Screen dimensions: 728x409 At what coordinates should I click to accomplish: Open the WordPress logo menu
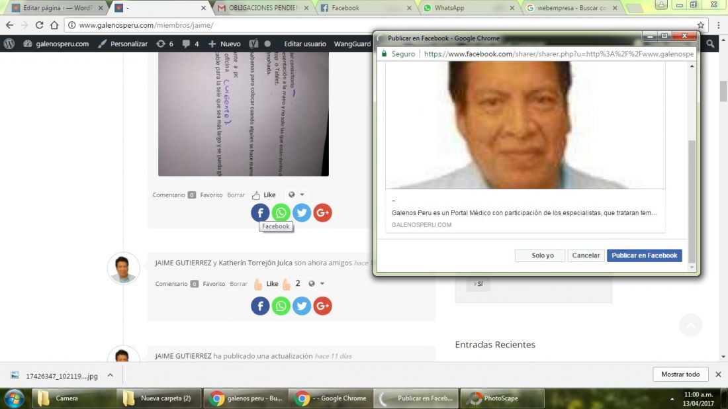[9, 44]
